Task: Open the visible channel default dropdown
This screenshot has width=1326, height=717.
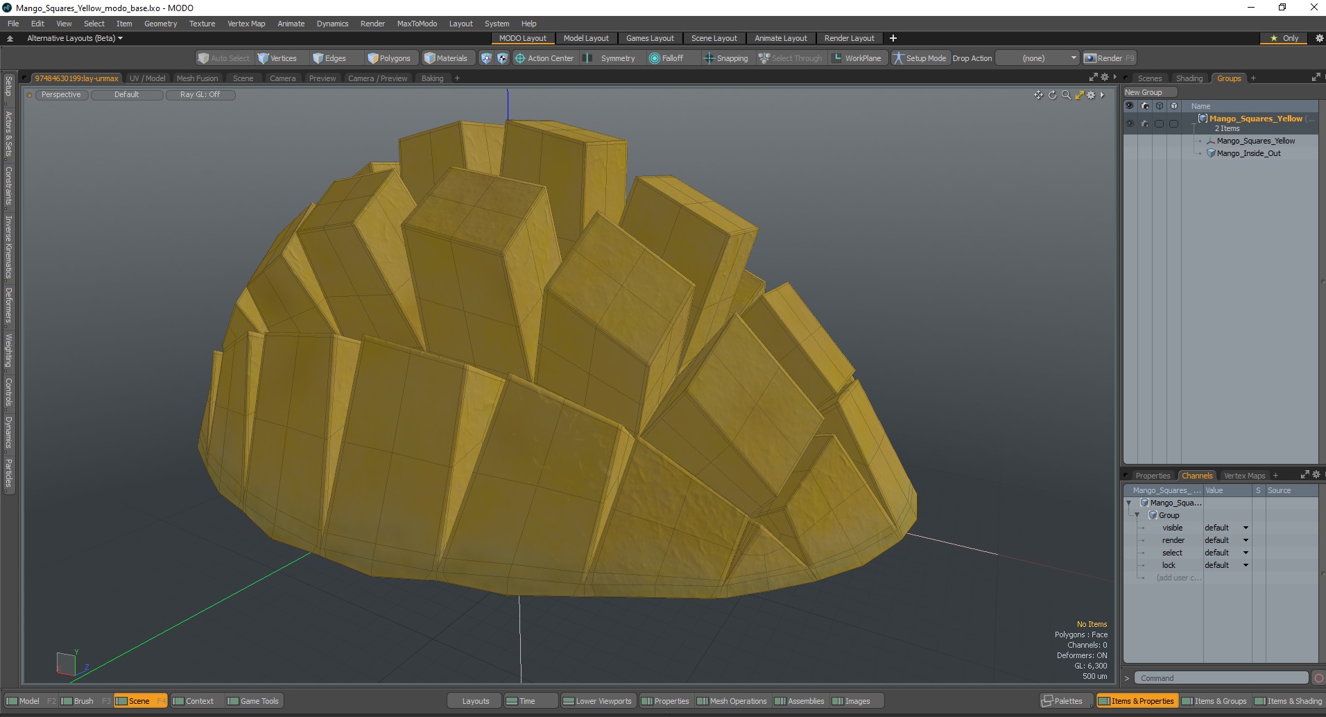Action: point(1226,528)
